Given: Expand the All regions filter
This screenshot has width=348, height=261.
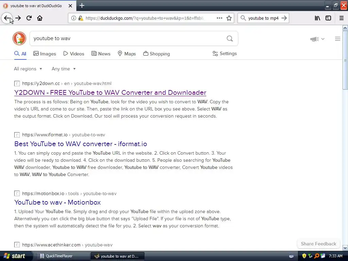Looking at the screenshot, I should click(28, 69).
